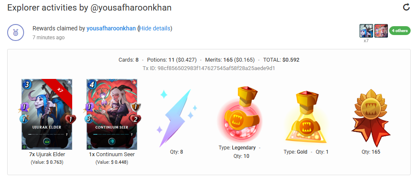Click the TOTAL $0.592 summary text
This screenshot has width=417, height=176.
tap(281, 60)
